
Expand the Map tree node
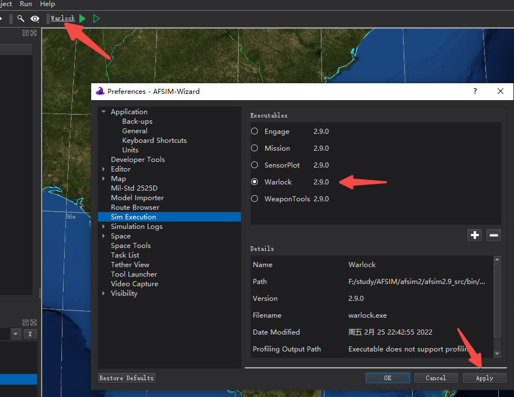point(104,178)
